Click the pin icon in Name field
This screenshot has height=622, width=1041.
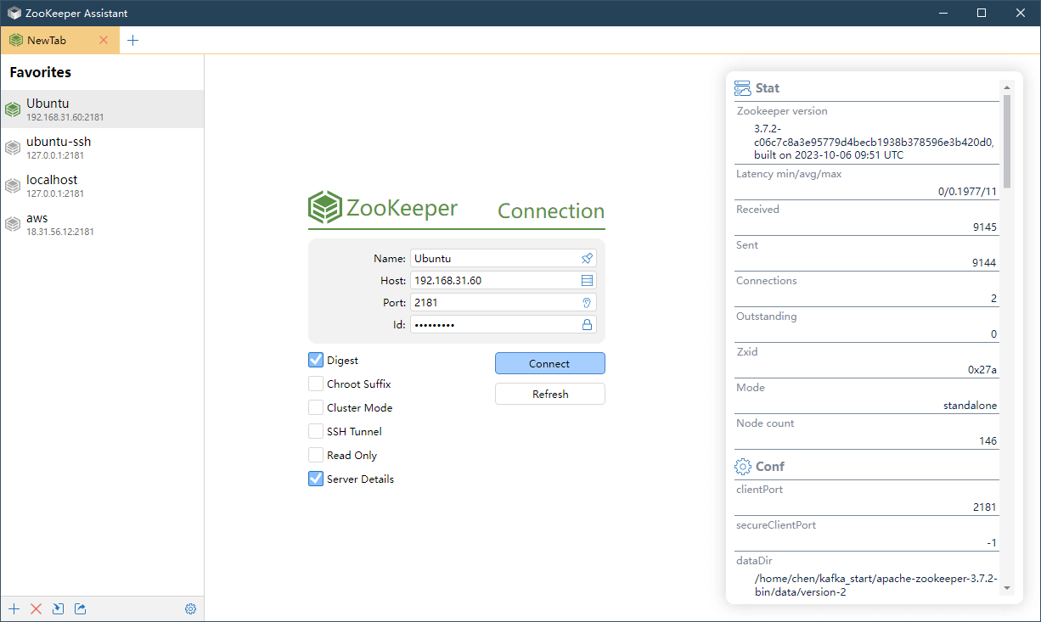point(587,258)
